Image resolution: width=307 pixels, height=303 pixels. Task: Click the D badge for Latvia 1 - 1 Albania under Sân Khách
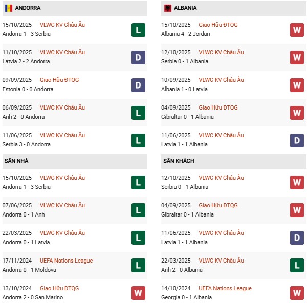click(x=297, y=238)
